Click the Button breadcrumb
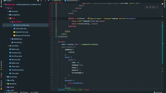Image resolution: width=166 pixels, height=93 pixels. 87,90
